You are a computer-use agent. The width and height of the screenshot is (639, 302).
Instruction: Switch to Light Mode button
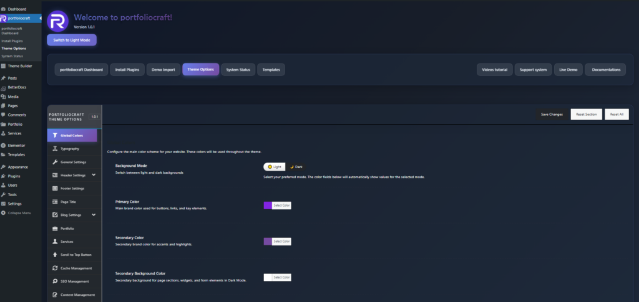72,40
